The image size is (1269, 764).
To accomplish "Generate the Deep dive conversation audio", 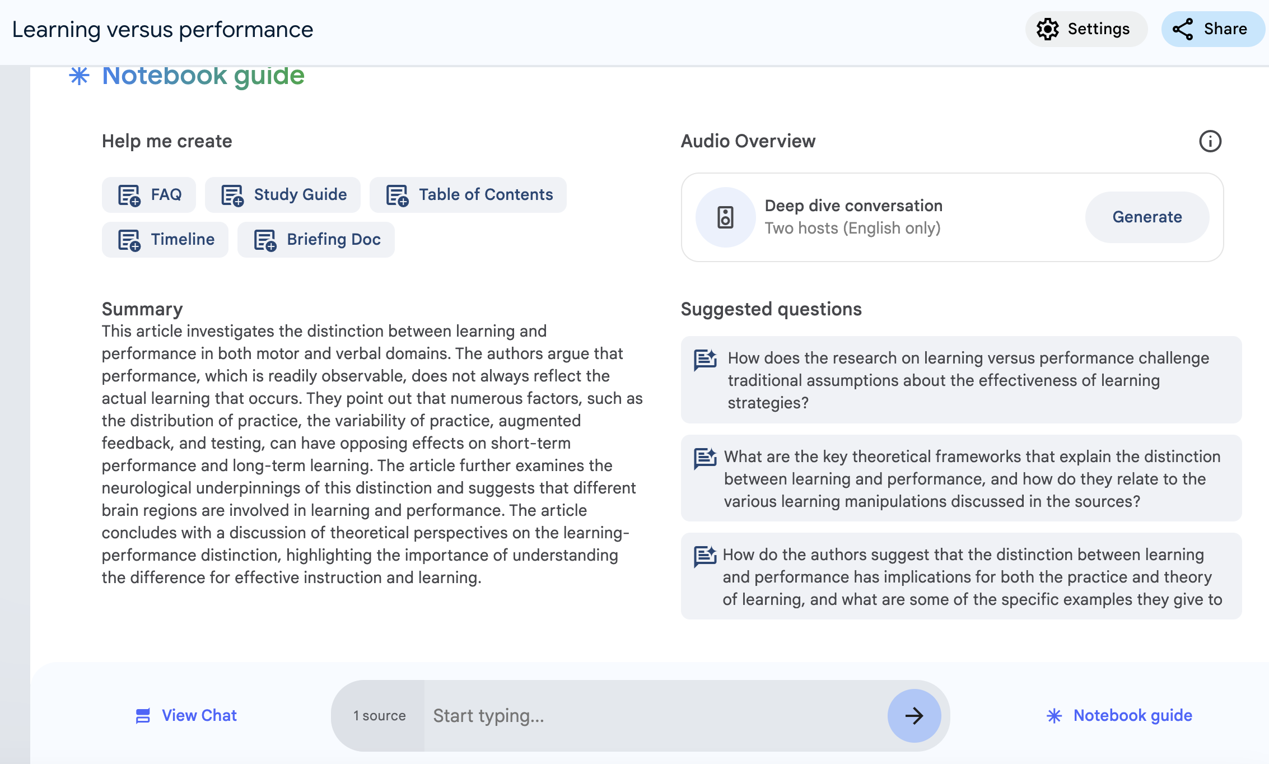I will (x=1146, y=217).
